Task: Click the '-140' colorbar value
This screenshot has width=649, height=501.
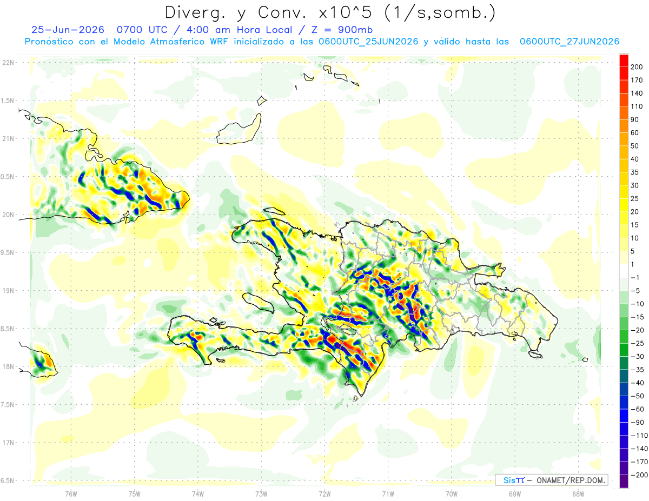Action: tap(640, 448)
